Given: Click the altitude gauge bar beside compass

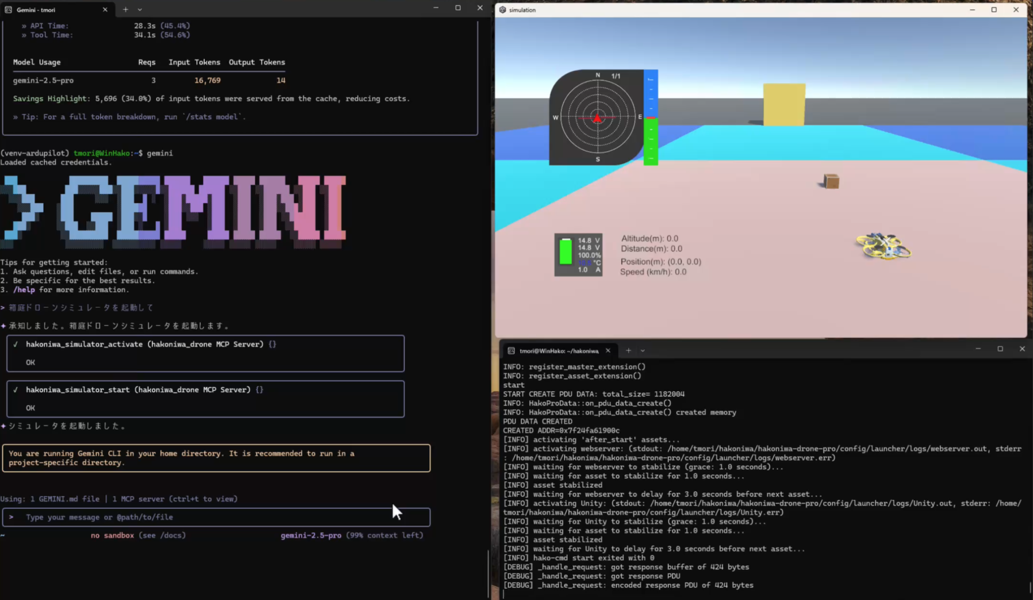Looking at the screenshot, I should [x=651, y=117].
